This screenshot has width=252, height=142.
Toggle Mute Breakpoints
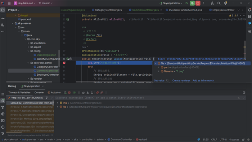pyautogui.click(x=102, y=93)
